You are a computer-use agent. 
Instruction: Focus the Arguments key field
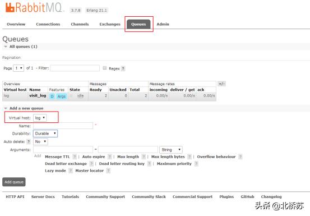pyautogui.click(x=63, y=150)
